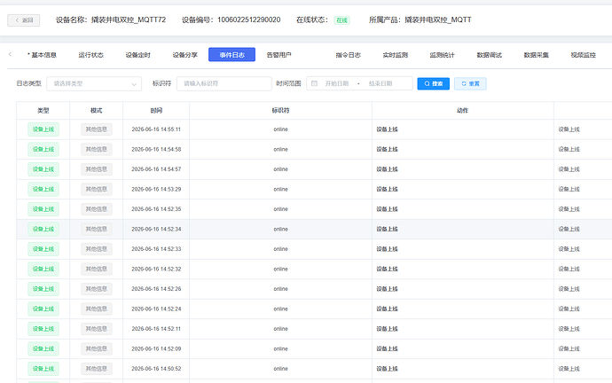
Task: Click the blue 搜索 search button
Action: pos(433,83)
